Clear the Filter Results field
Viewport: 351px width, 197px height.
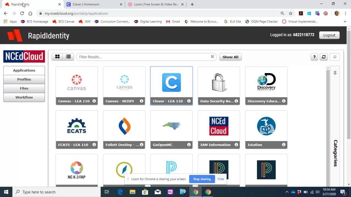click(x=212, y=57)
